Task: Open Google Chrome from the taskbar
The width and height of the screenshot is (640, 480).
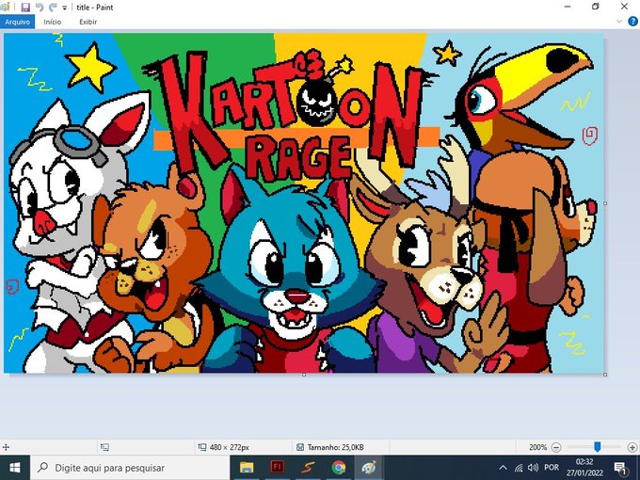Action: click(339, 468)
